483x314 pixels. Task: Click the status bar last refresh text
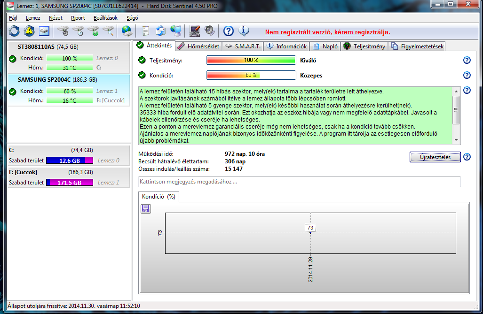74,306
